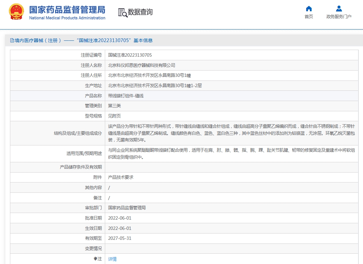Click the 管理类别 label
Screen dimensions: 363x264
click(x=93, y=106)
